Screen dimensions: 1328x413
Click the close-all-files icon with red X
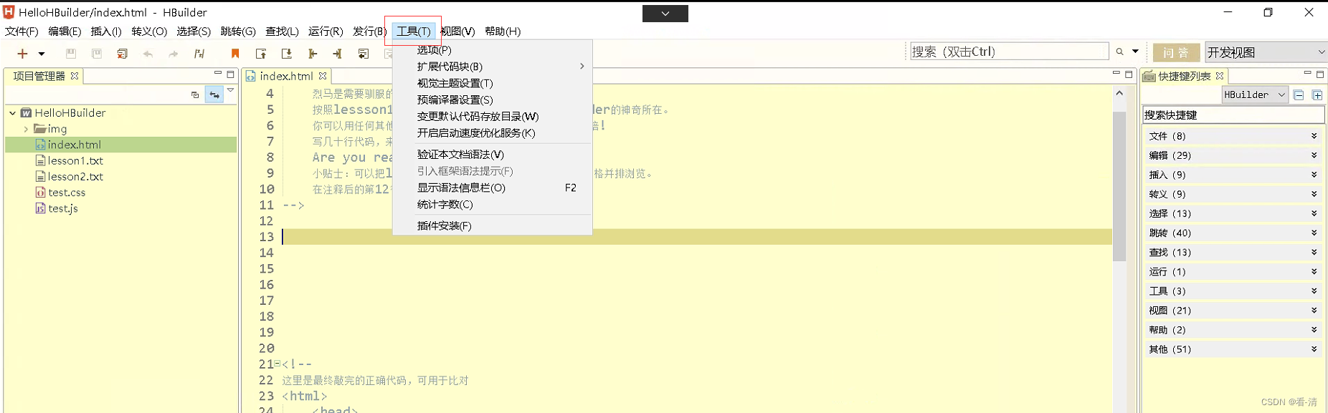pyautogui.click(x=123, y=54)
